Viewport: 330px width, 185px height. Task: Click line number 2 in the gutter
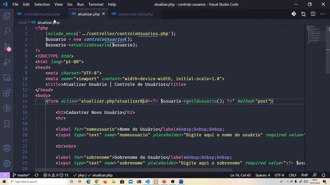pyautogui.click(x=26, y=33)
